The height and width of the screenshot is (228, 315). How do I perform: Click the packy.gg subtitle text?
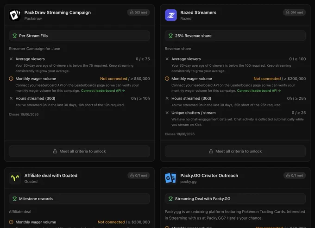[189, 182]
